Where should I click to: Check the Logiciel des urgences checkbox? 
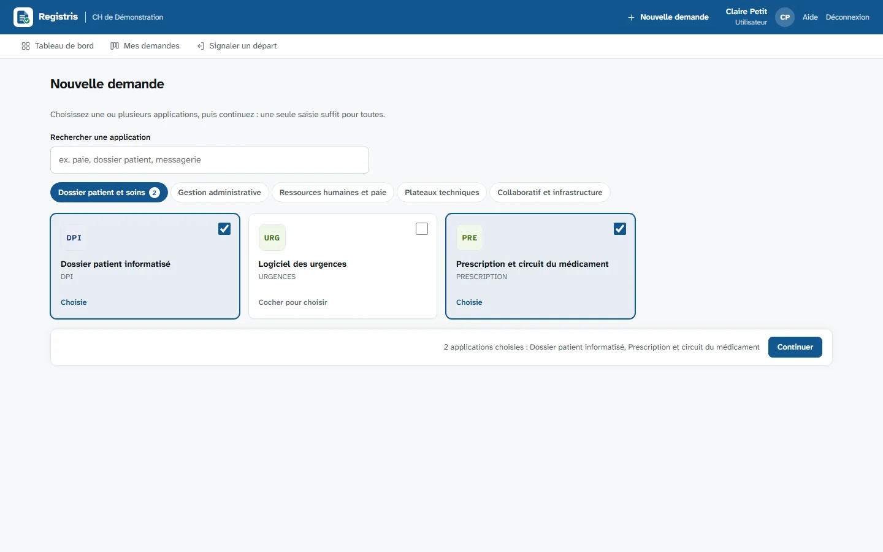point(422,229)
